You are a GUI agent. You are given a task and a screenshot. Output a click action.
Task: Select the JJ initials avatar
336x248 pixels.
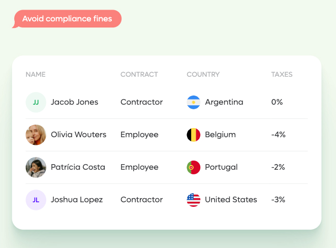(x=36, y=102)
